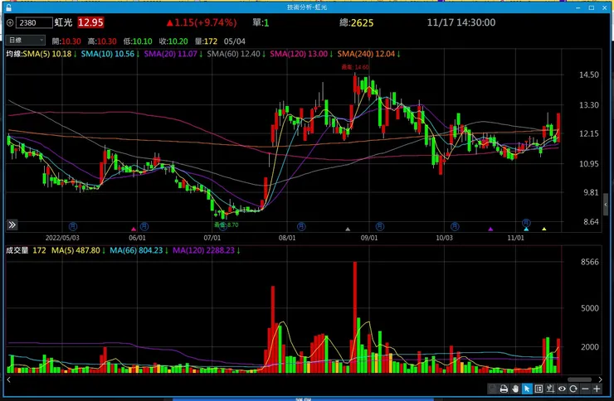Toggle the eye visibility icon
Screen dimensions: 614x401
[562, 389]
